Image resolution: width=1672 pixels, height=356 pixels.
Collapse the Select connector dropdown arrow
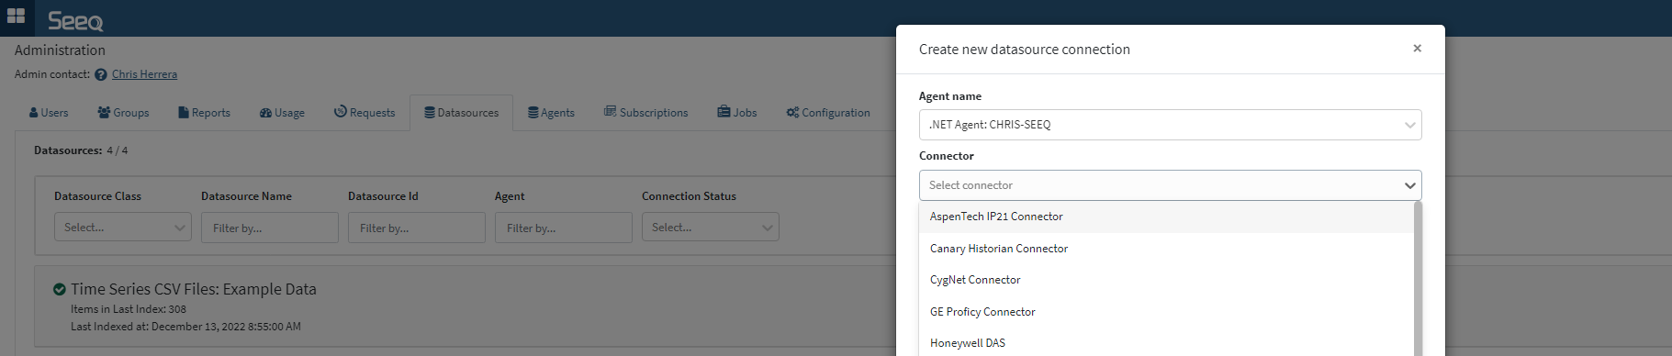pyautogui.click(x=1409, y=185)
